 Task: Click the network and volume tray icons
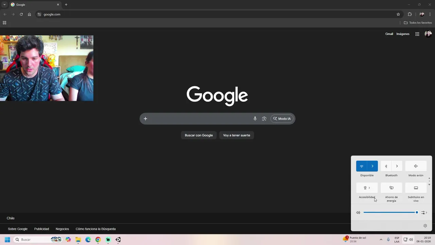(408, 240)
